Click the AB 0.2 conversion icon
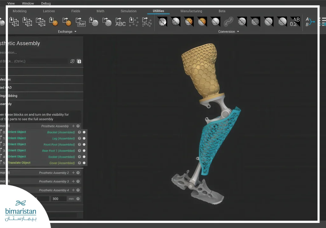This screenshot has height=228, width=326. coord(295,22)
